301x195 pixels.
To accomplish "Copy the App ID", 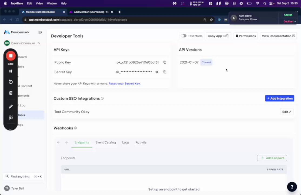I will 218,36.
